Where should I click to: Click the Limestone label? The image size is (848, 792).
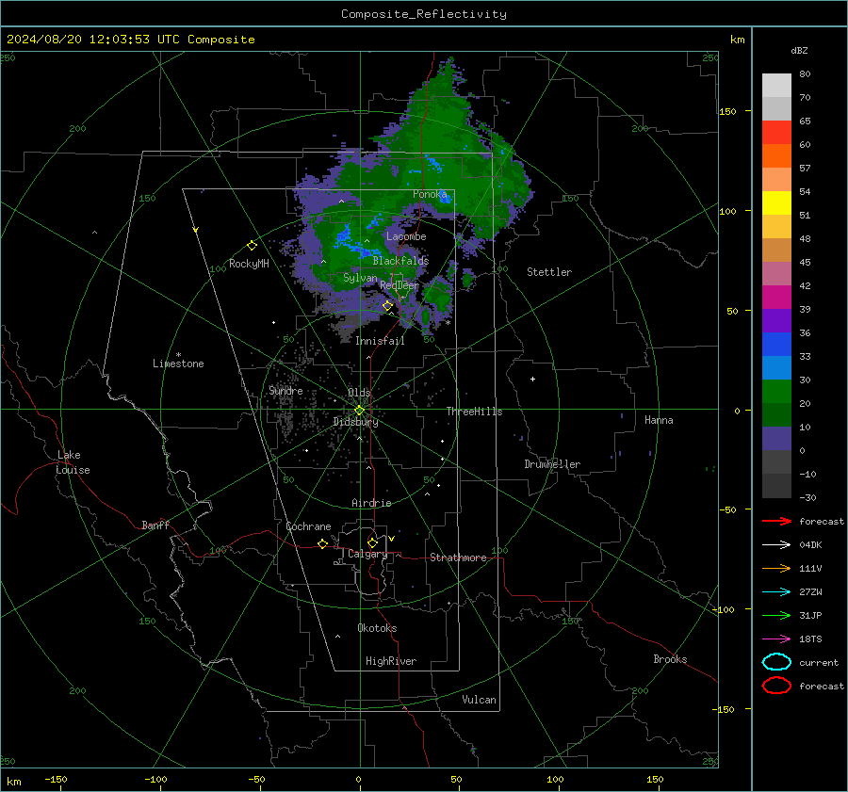pyautogui.click(x=178, y=364)
